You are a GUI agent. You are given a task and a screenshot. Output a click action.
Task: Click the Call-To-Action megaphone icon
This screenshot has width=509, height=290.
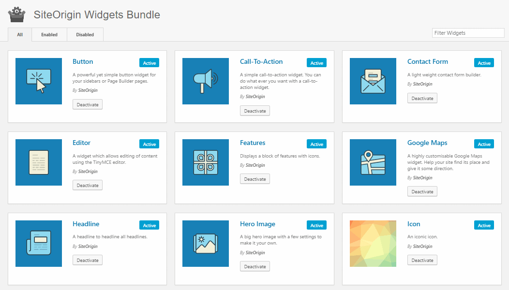(206, 81)
